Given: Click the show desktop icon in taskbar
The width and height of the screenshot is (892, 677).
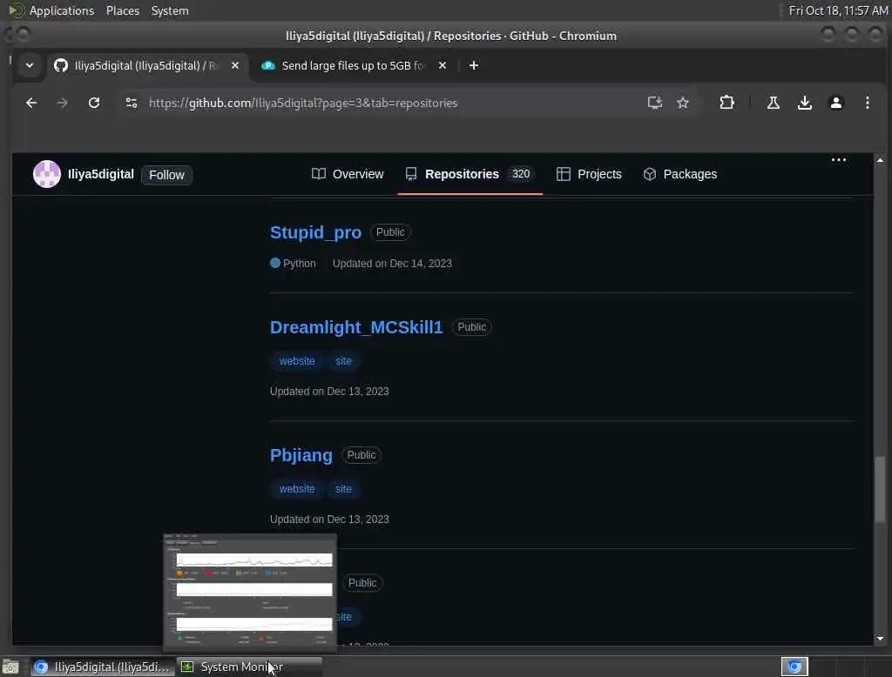Looking at the screenshot, I should pyautogui.click(x=10, y=667).
